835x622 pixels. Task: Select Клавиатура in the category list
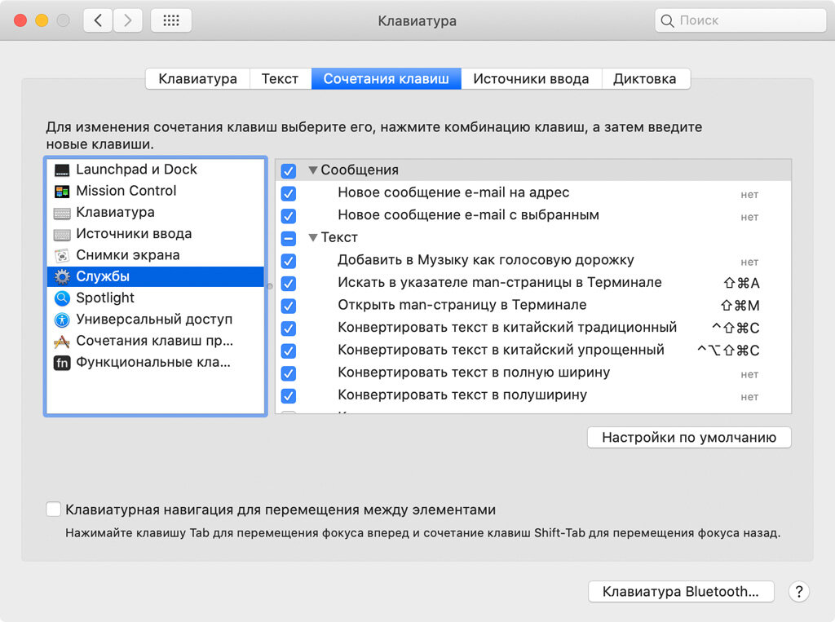(x=156, y=212)
